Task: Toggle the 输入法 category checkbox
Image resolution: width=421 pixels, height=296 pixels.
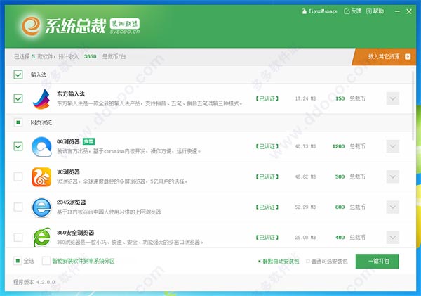Action: point(18,75)
